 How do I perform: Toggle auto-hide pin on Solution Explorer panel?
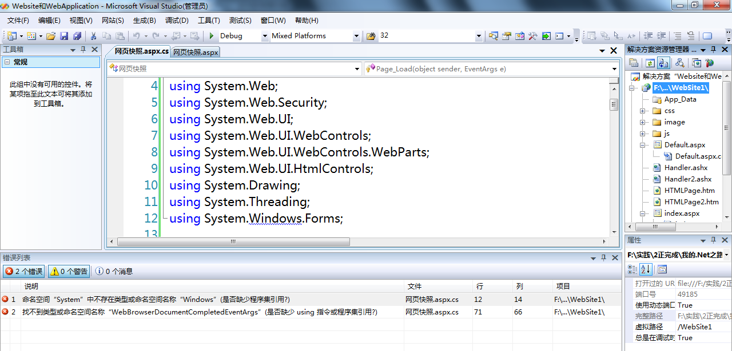[x=713, y=50]
